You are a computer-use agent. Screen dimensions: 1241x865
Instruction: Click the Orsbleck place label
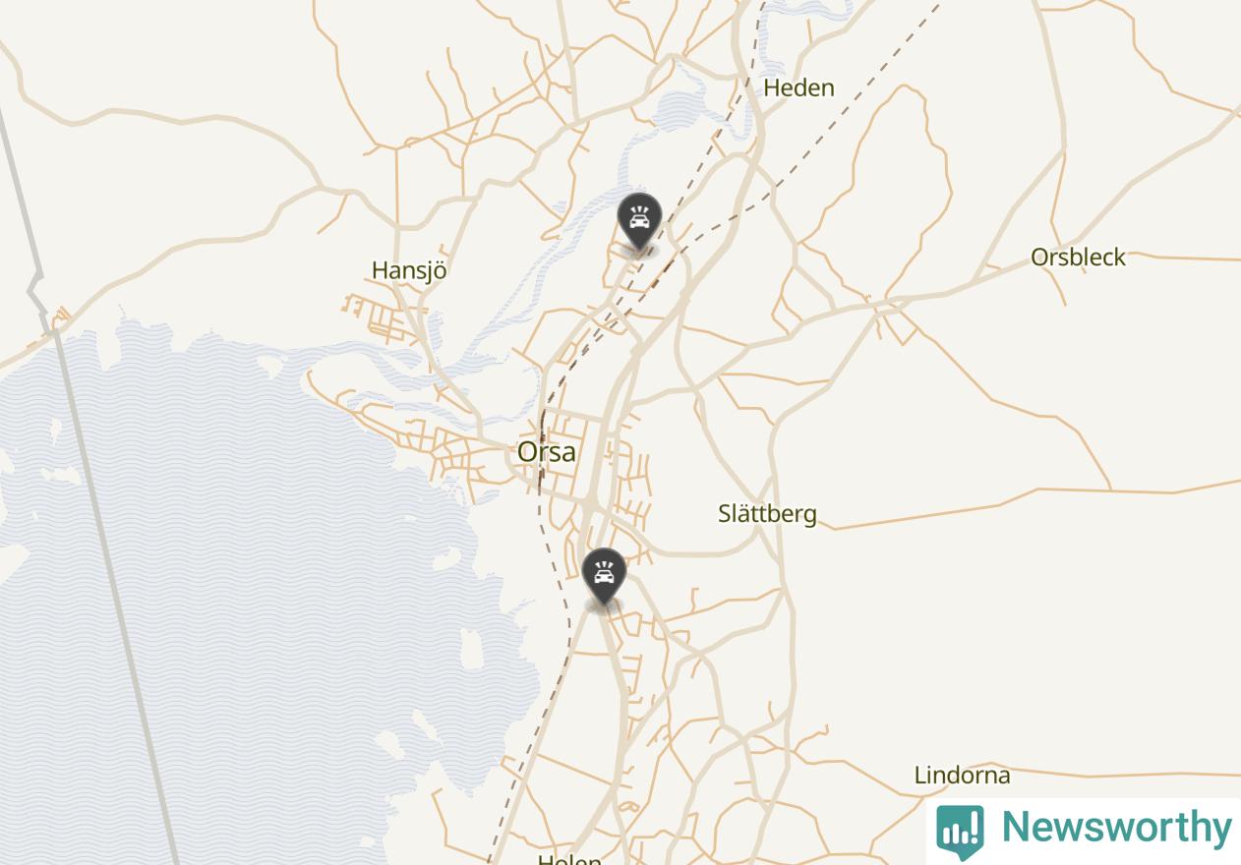(x=1078, y=258)
